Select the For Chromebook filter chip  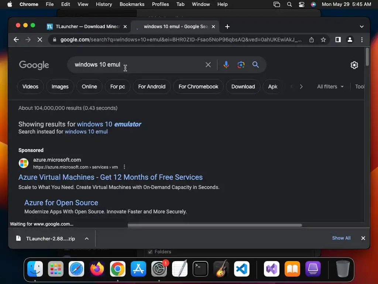coord(198,87)
